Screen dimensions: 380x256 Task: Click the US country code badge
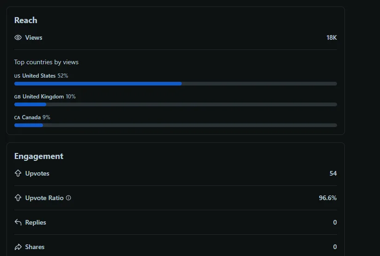(17, 76)
